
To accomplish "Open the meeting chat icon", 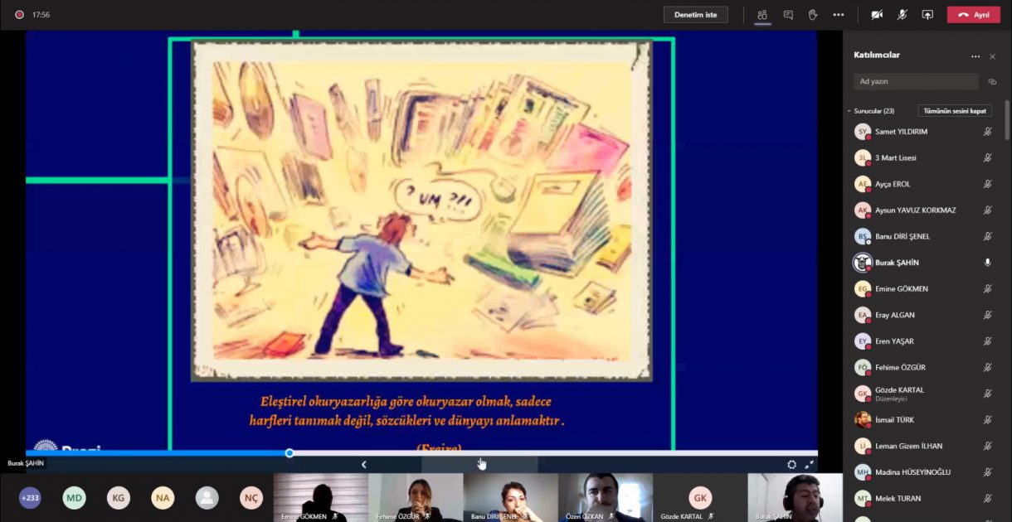I will (x=788, y=15).
